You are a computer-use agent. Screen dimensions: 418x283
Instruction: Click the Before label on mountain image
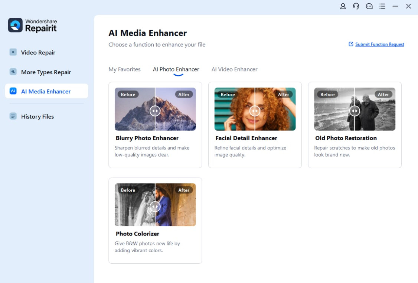point(128,94)
